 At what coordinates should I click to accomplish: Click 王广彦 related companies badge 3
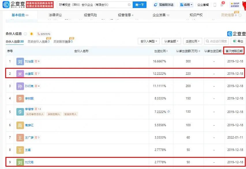pyautogui.click(x=37, y=137)
